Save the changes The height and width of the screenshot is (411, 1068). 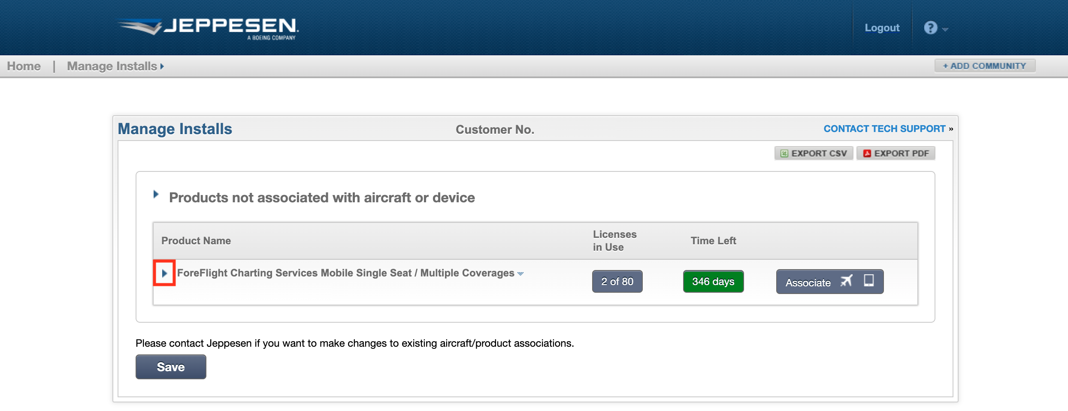pyautogui.click(x=171, y=367)
